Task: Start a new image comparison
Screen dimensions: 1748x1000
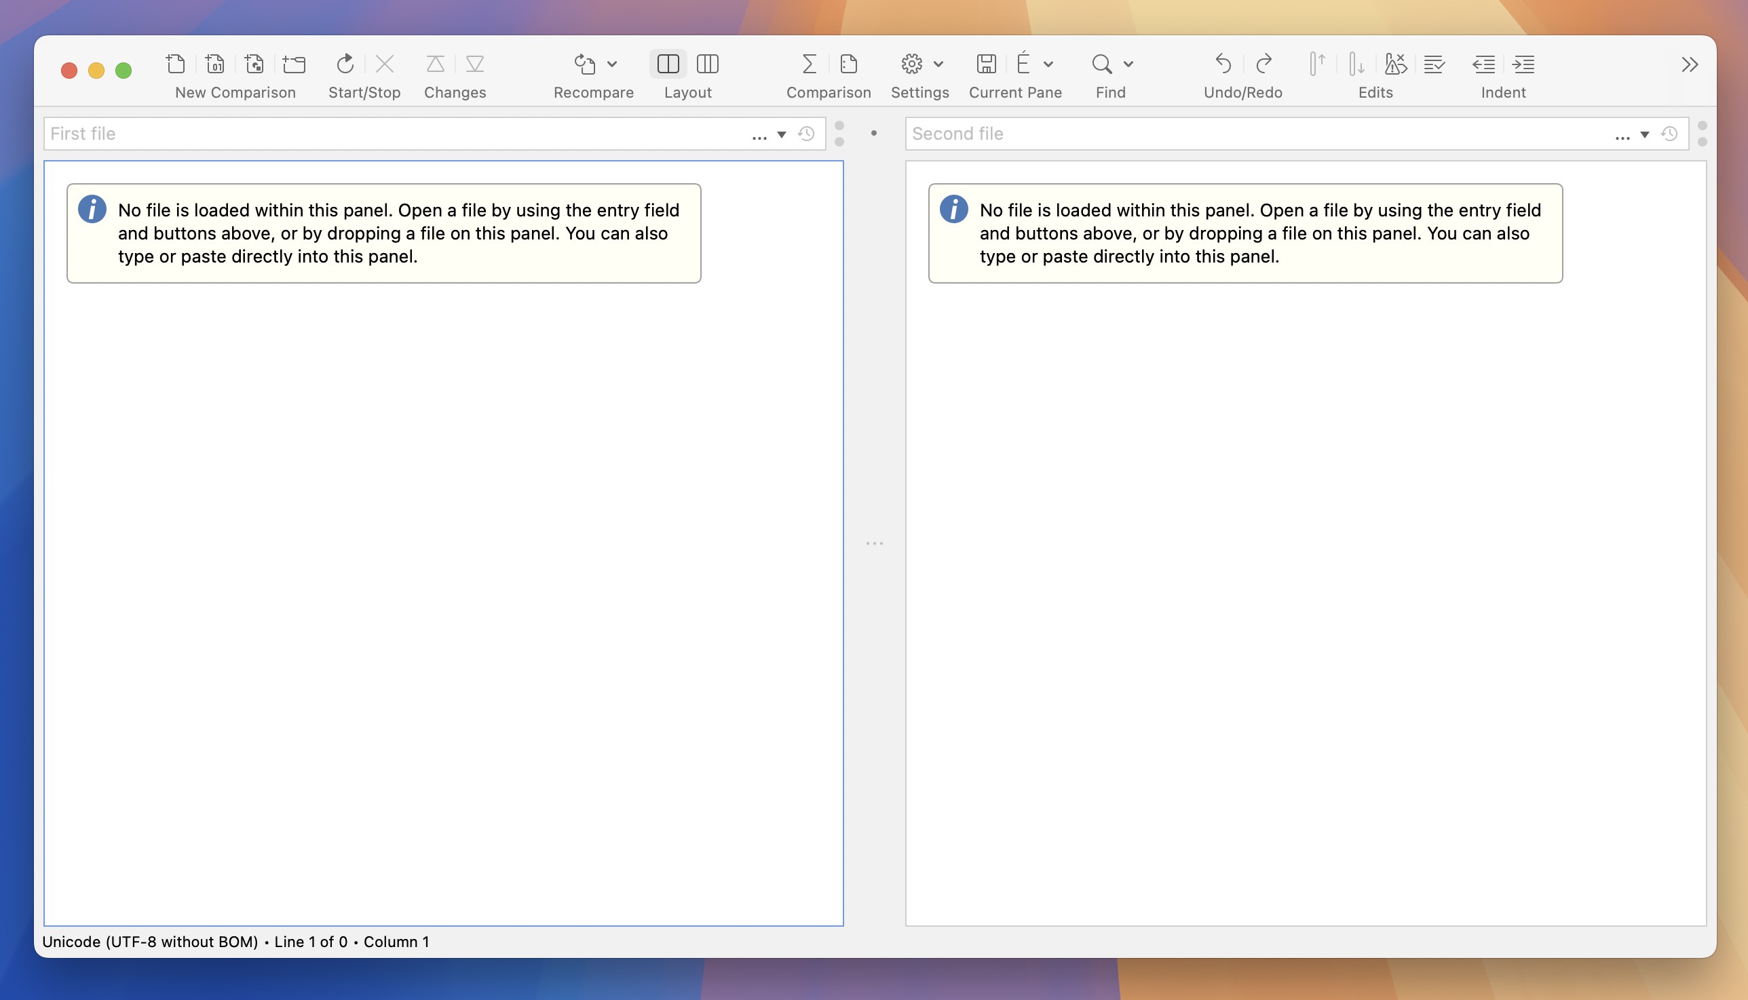Action: coord(254,64)
